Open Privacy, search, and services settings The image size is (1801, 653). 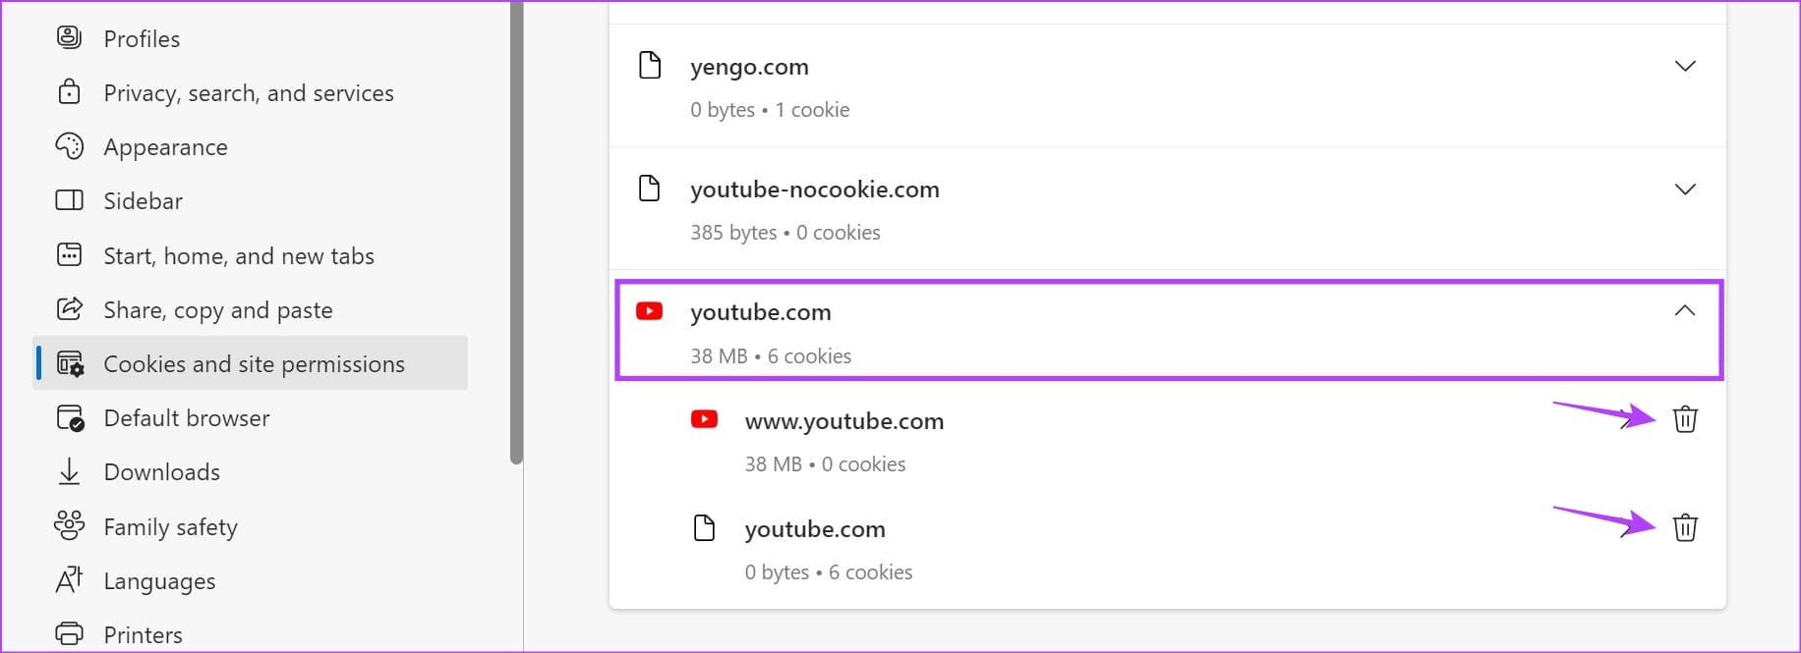click(x=249, y=93)
